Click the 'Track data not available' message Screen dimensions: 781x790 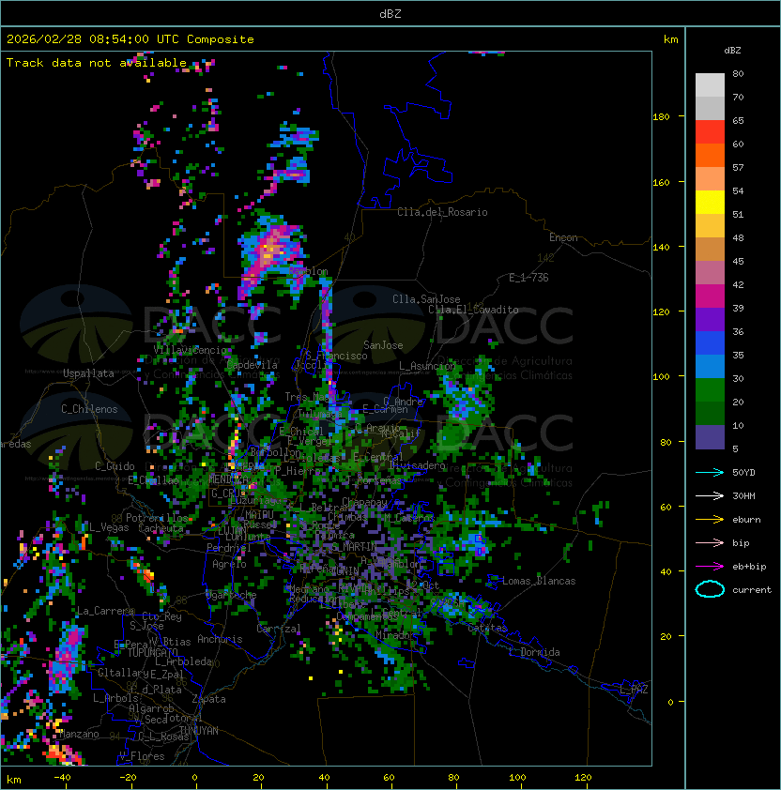tap(97, 63)
